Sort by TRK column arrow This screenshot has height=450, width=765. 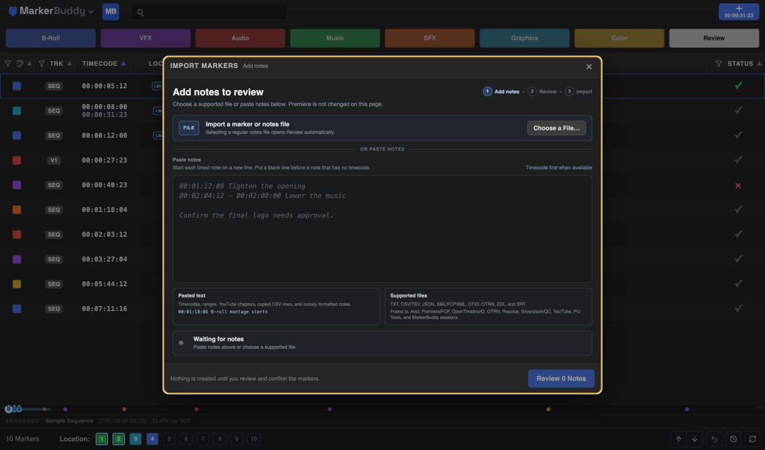click(70, 64)
